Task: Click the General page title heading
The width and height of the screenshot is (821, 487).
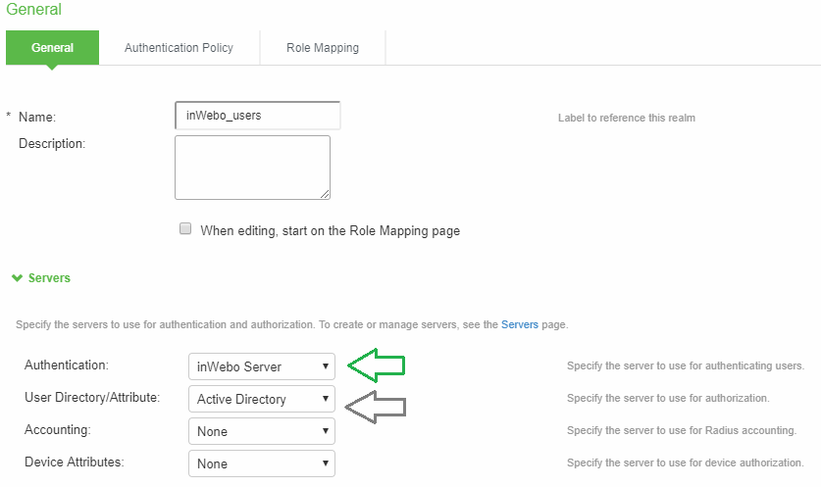Action: [x=33, y=10]
